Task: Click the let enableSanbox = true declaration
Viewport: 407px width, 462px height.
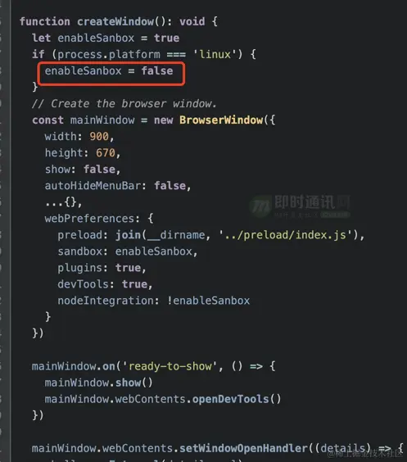Action: coord(106,38)
